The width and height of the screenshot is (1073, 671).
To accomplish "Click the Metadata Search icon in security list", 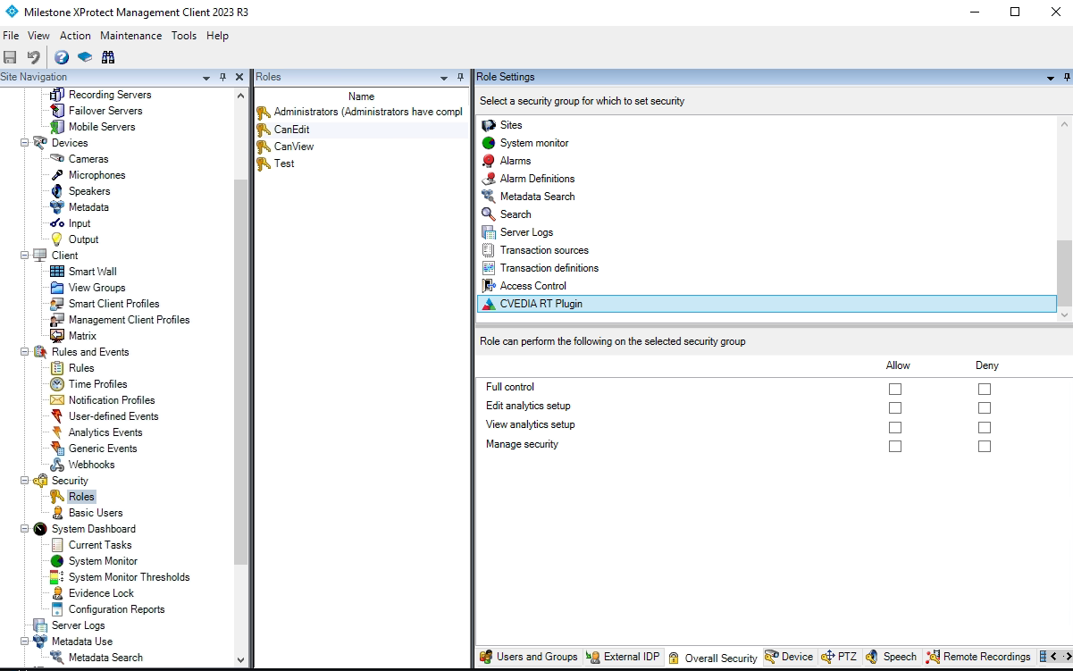I will tap(489, 197).
